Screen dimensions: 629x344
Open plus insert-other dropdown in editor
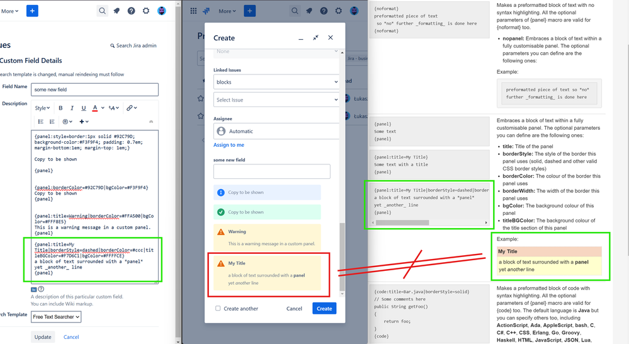point(84,122)
